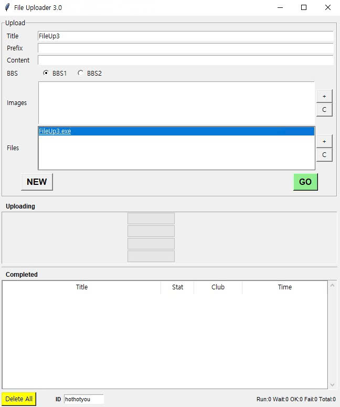Add a file with the Files plus button
340x407 pixels.
point(324,141)
